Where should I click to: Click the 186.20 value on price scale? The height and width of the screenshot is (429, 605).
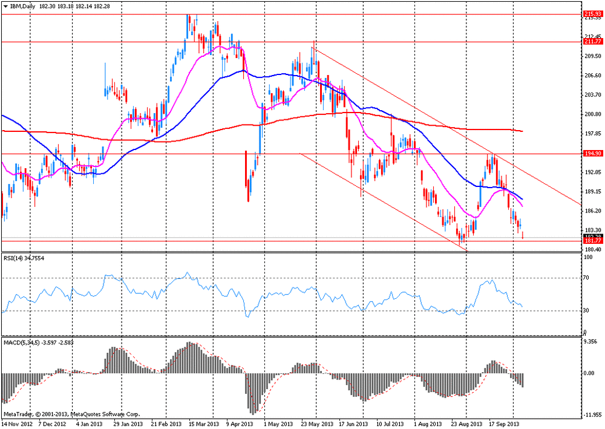pyautogui.click(x=593, y=211)
